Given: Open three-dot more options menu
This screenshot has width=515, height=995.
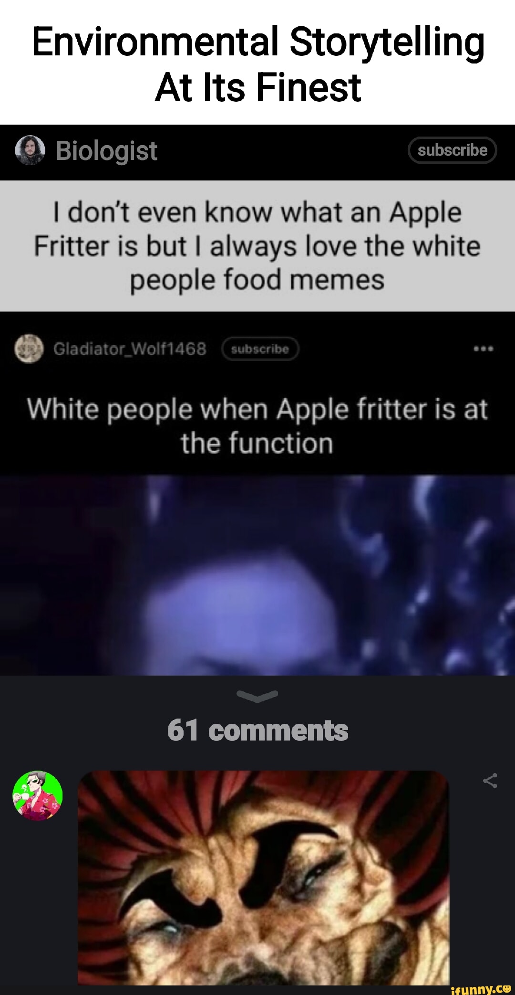Looking at the screenshot, I should 484,349.
